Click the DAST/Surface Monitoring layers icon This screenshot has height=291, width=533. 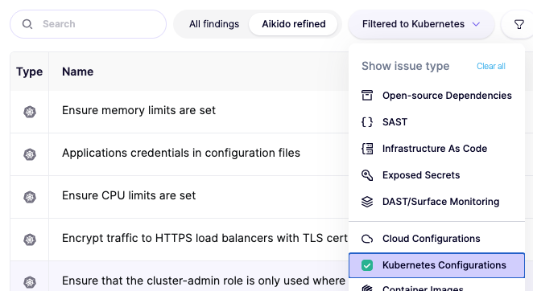tap(367, 202)
